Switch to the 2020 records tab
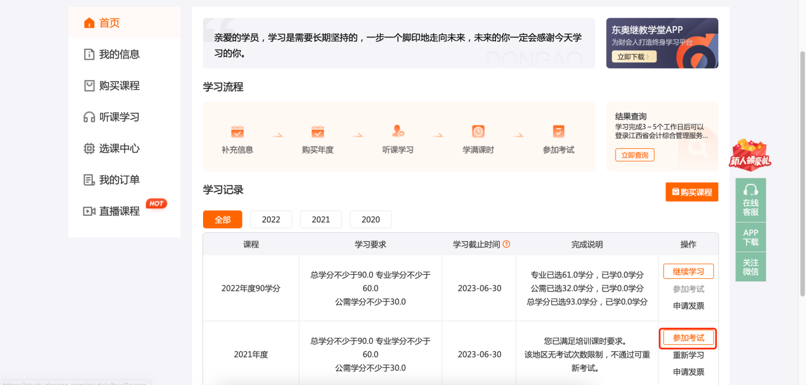Viewport: 806px width, 385px height. pyautogui.click(x=371, y=219)
